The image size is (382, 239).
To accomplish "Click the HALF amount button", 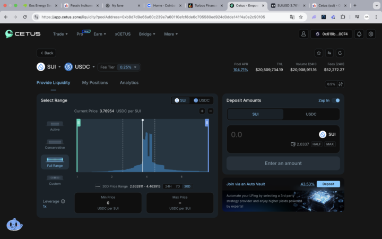I will [x=316, y=144].
